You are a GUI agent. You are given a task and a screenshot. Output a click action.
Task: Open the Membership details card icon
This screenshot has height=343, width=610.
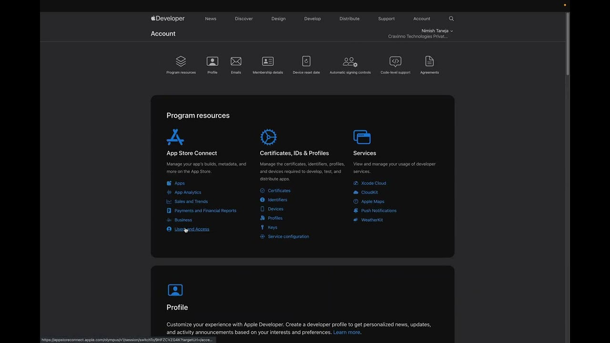tap(268, 61)
